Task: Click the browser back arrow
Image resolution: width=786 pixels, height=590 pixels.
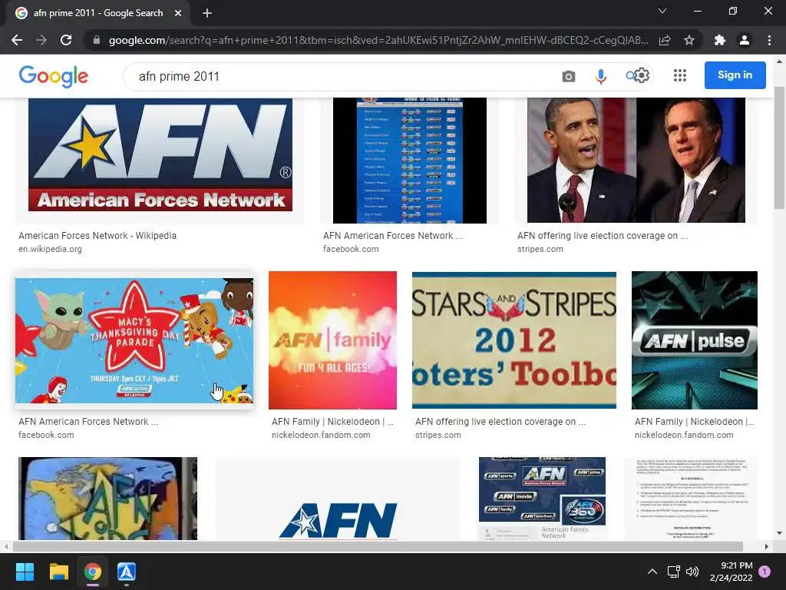Action: click(17, 40)
